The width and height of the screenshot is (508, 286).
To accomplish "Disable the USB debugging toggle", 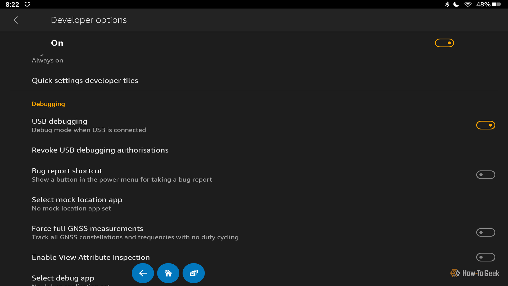I will coord(486,125).
